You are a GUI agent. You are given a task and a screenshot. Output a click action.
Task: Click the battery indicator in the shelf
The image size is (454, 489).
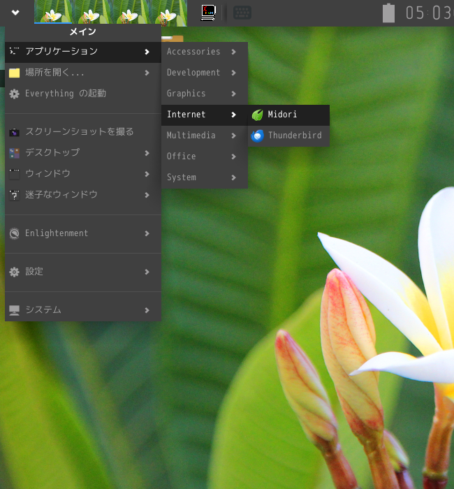click(388, 13)
